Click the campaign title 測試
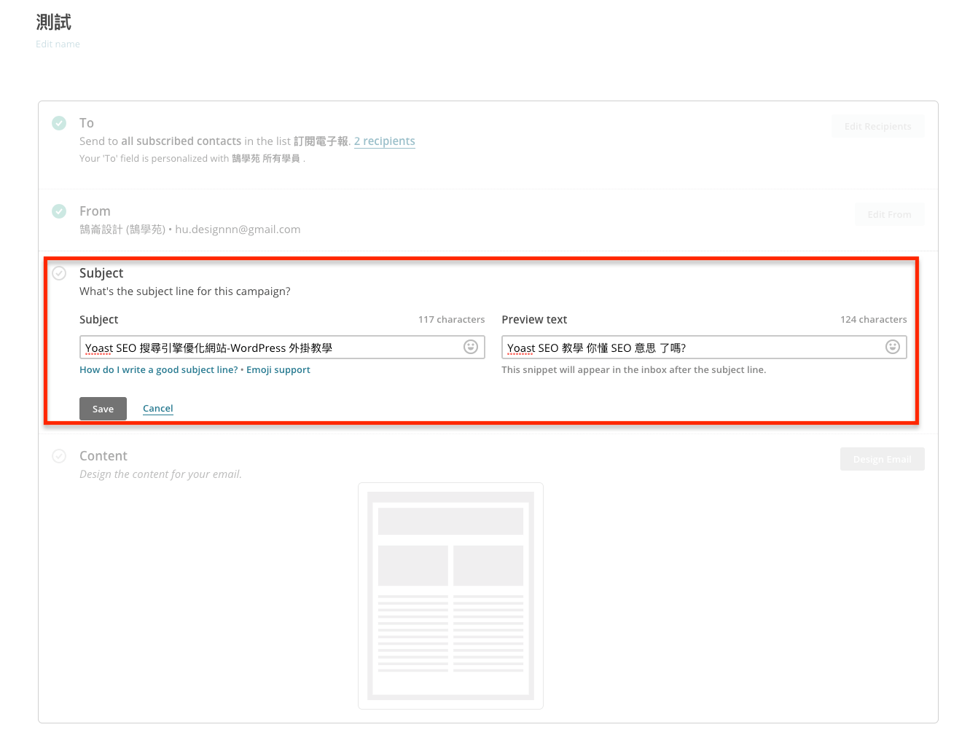Viewport: 970px width, 738px height. [54, 23]
